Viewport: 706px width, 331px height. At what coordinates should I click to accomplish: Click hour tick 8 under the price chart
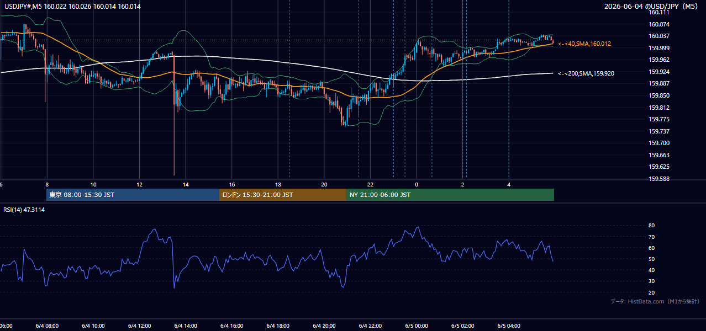pos(47,185)
